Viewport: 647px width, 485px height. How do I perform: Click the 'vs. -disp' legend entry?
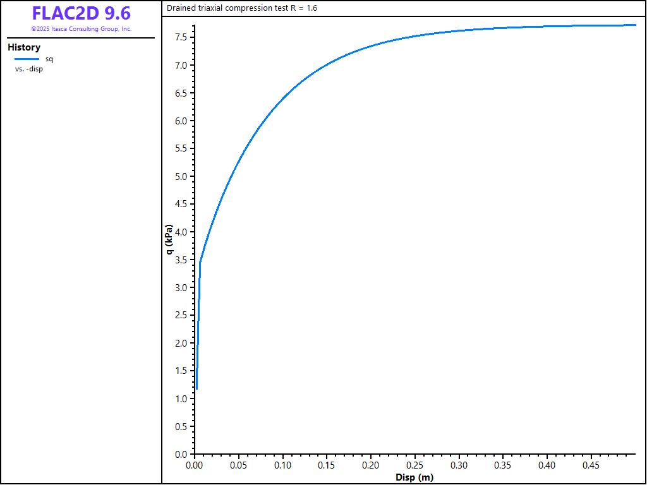[29, 69]
